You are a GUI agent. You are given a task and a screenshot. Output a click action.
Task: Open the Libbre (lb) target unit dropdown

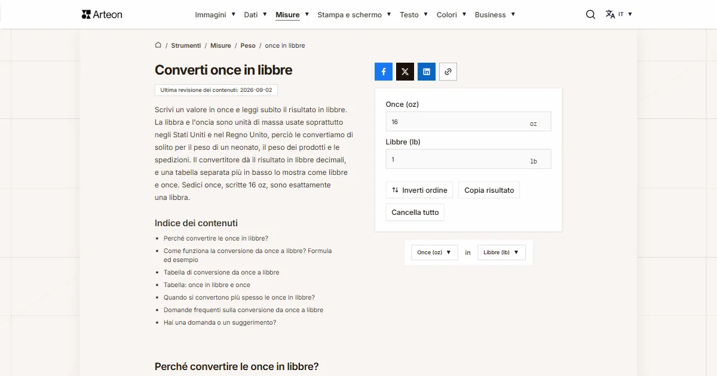501,252
